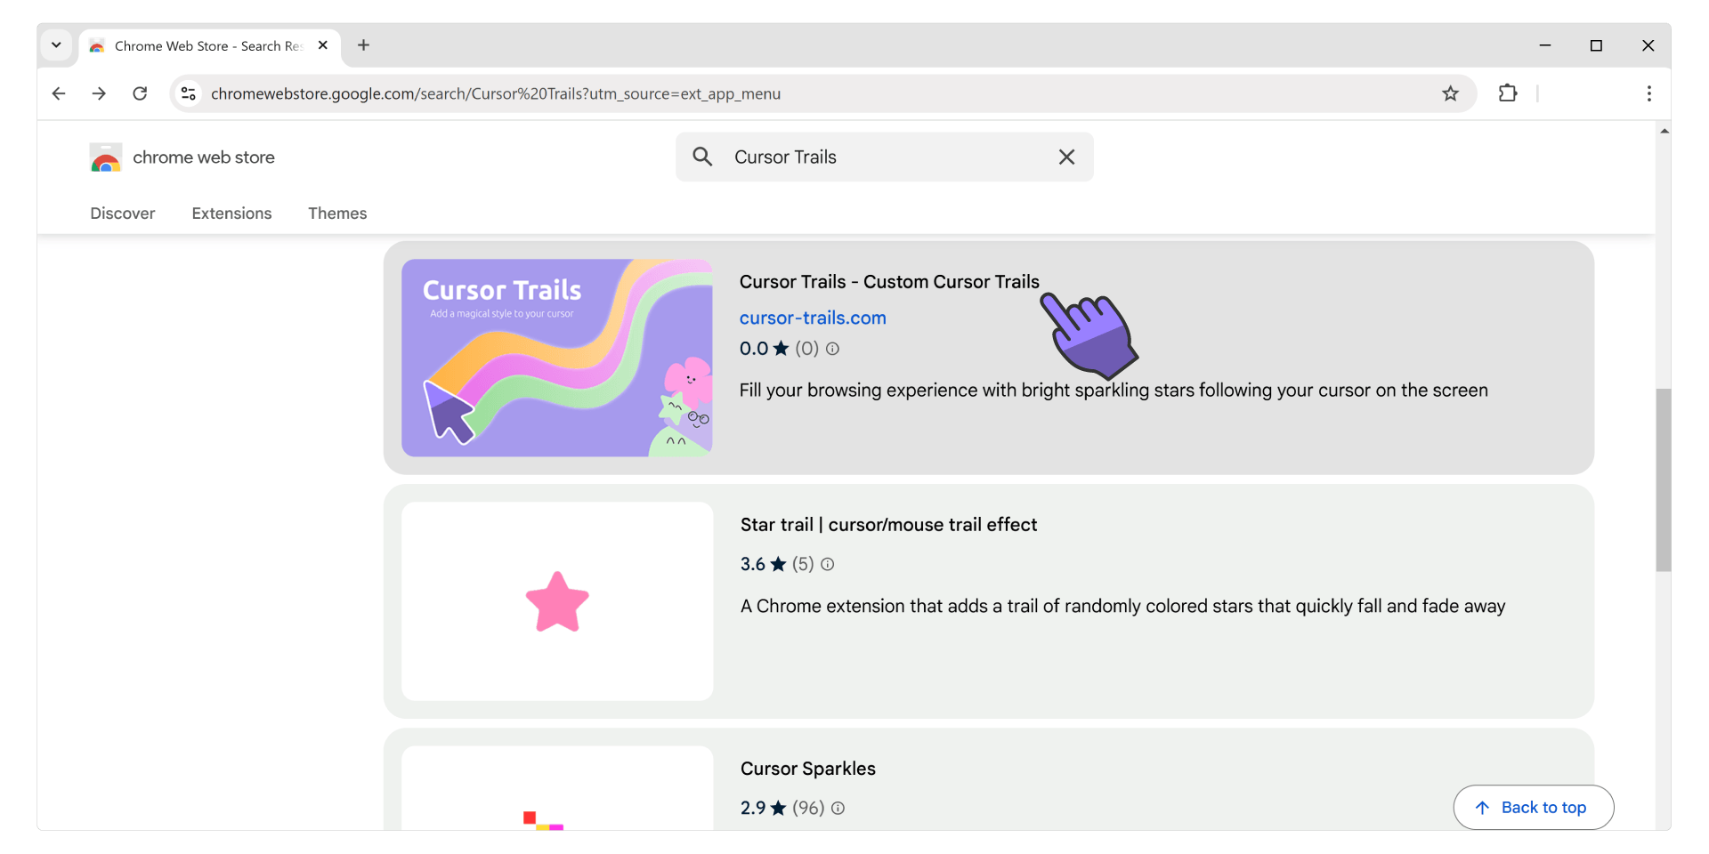Open Chrome's three-dot menu

click(1648, 93)
